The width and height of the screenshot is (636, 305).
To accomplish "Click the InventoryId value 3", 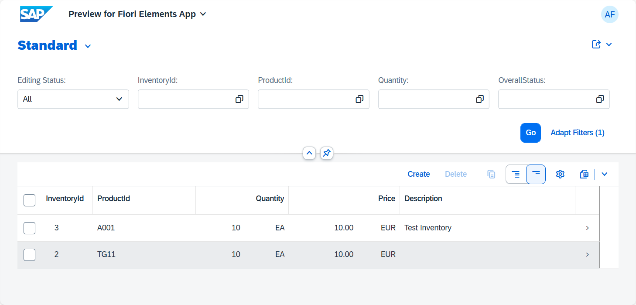I will click(56, 228).
